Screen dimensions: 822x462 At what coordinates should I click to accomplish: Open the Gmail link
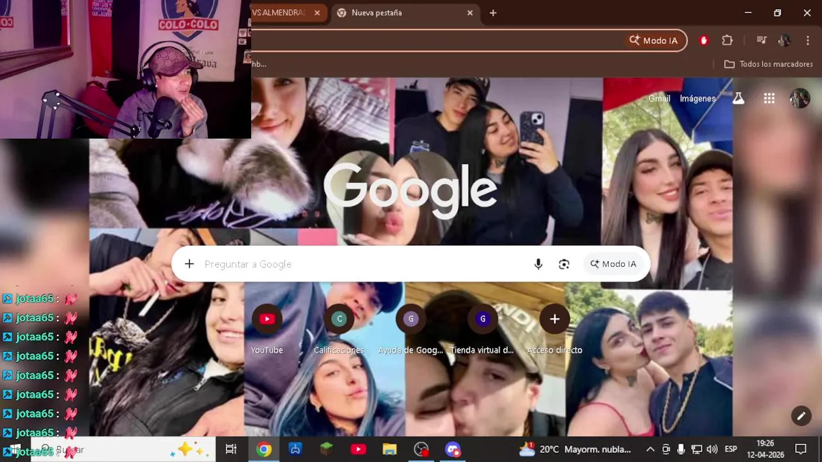tap(659, 98)
